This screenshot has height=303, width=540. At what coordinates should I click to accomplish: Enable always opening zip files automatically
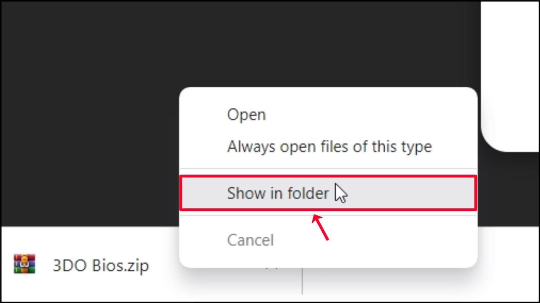point(329,146)
